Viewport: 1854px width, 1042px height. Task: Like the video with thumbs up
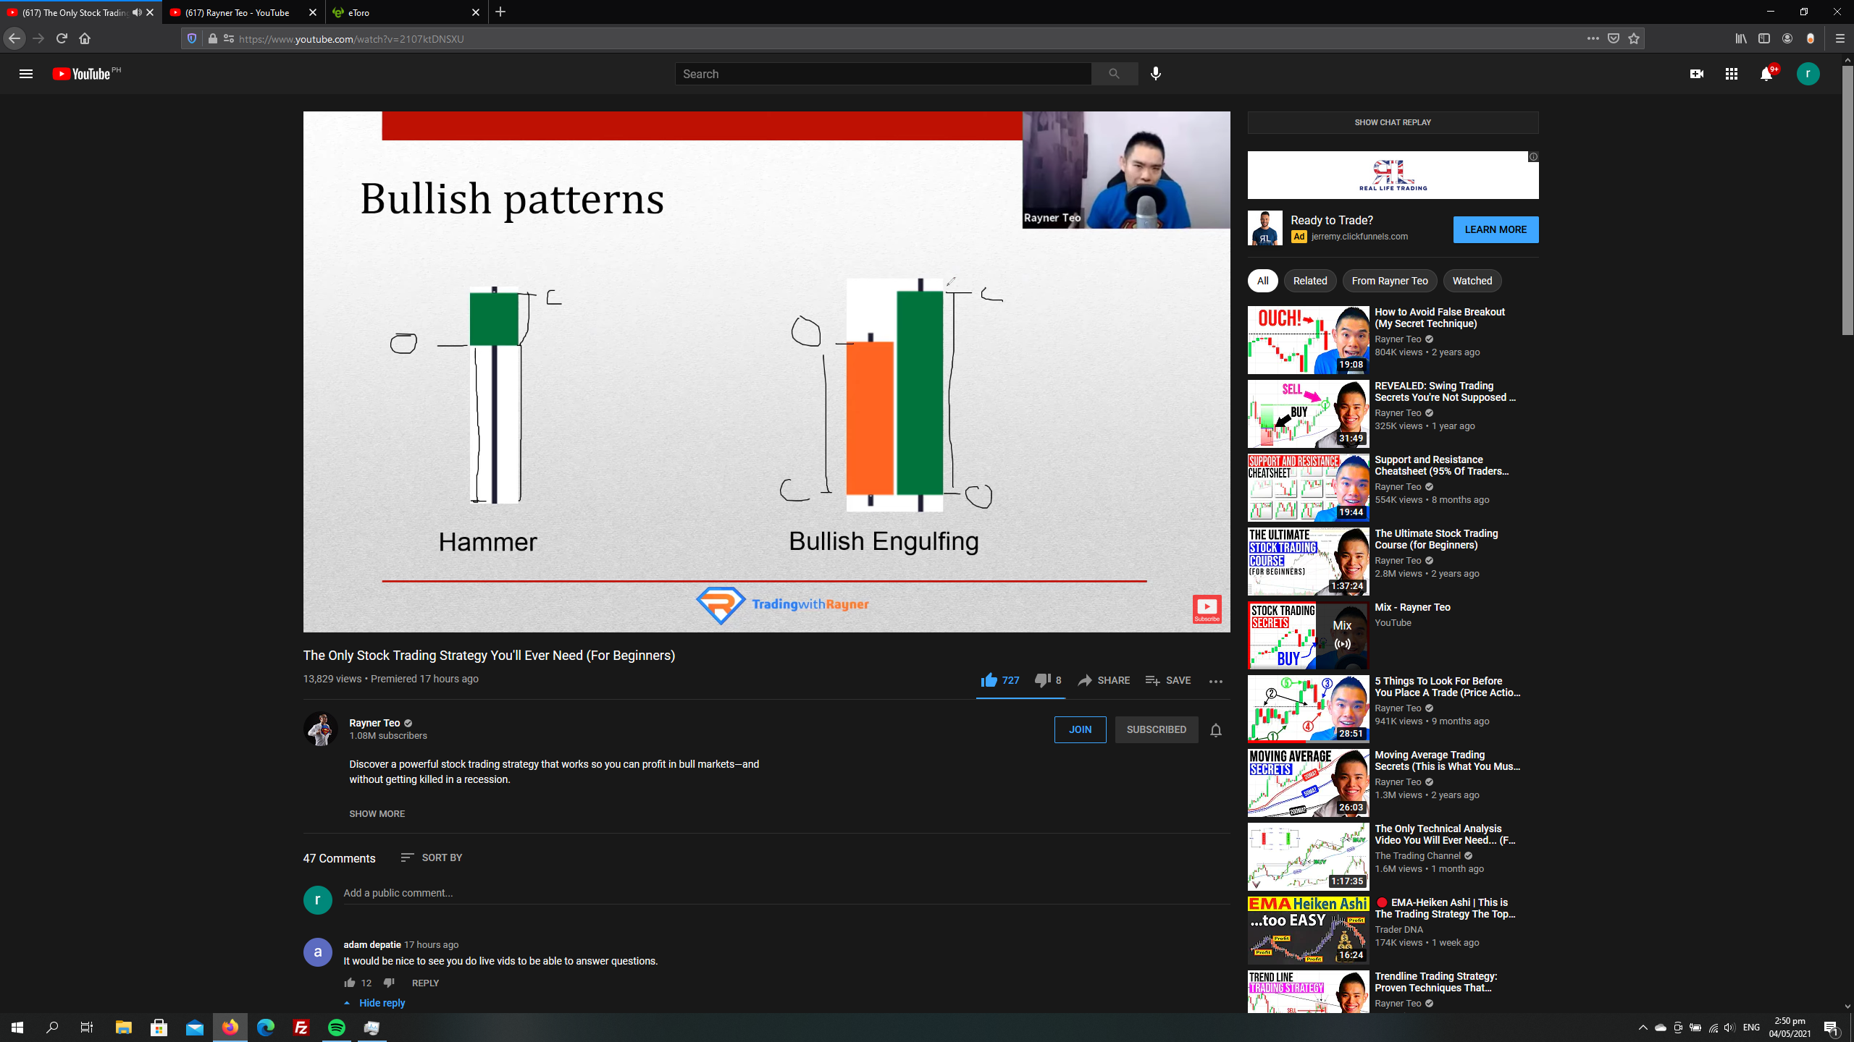click(1000, 680)
